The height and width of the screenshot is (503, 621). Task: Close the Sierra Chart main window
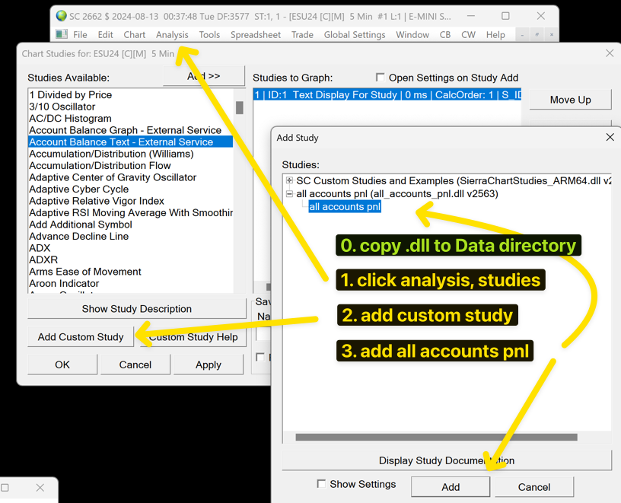pyautogui.click(x=540, y=16)
